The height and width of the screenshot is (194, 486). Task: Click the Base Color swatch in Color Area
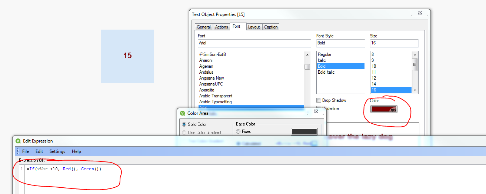coord(304,131)
